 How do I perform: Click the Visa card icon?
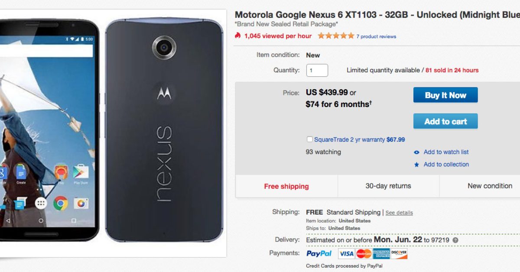pyautogui.click(x=346, y=254)
